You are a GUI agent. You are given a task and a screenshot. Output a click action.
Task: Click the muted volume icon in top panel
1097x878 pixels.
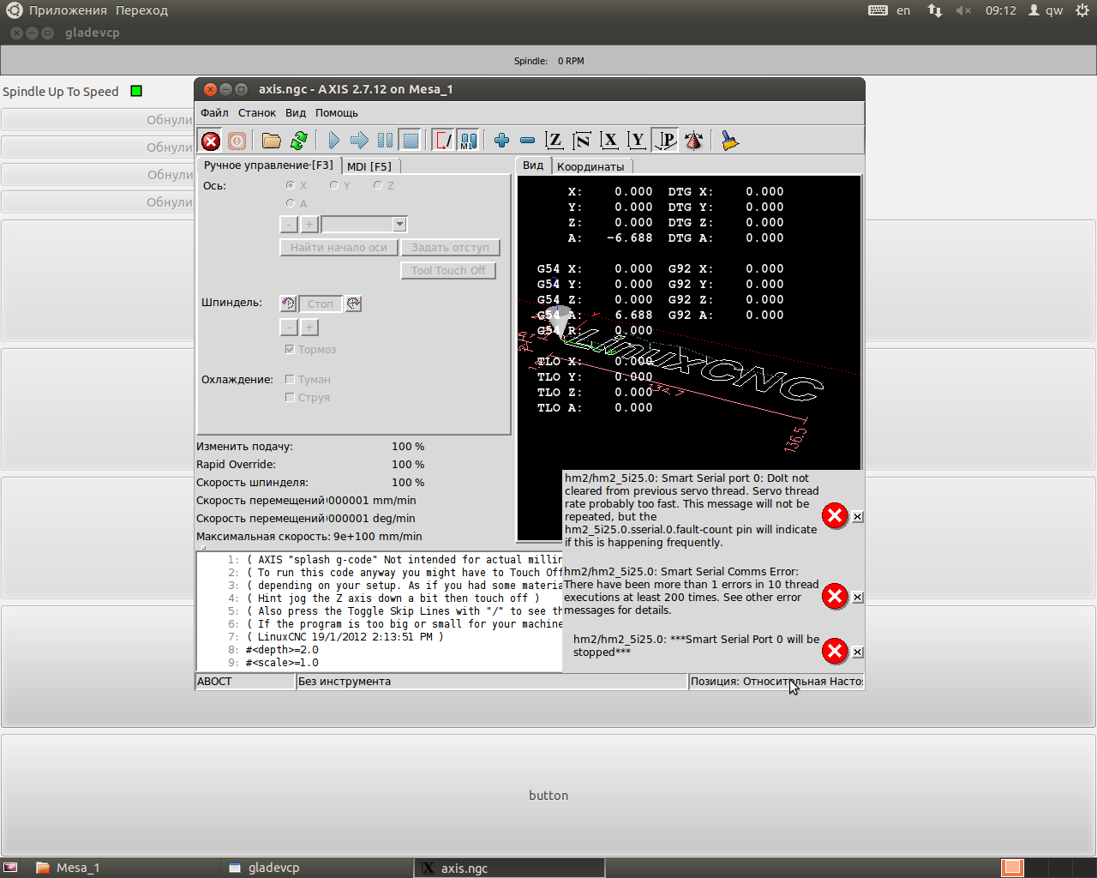964,10
